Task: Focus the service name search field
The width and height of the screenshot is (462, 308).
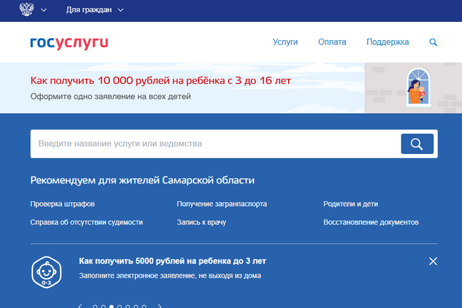Action: coord(211,144)
